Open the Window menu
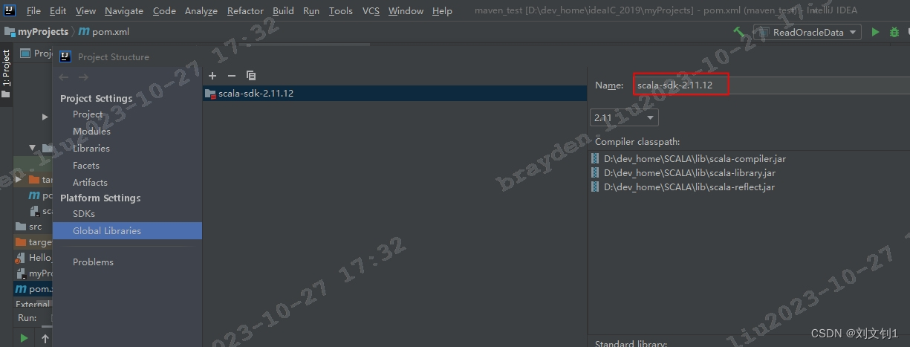The height and width of the screenshot is (347, 910). click(x=406, y=11)
